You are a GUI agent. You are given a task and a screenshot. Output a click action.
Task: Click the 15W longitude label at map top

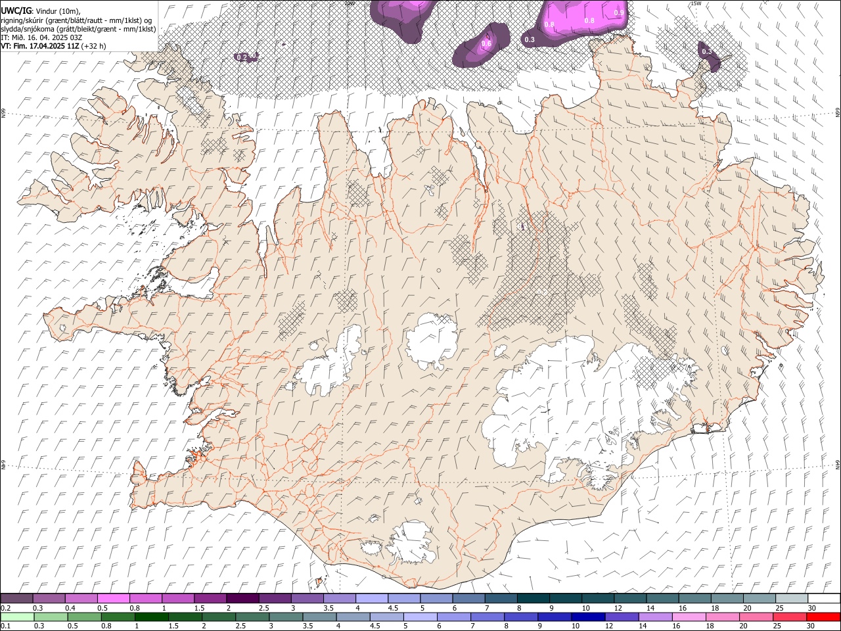pyautogui.click(x=696, y=3)
